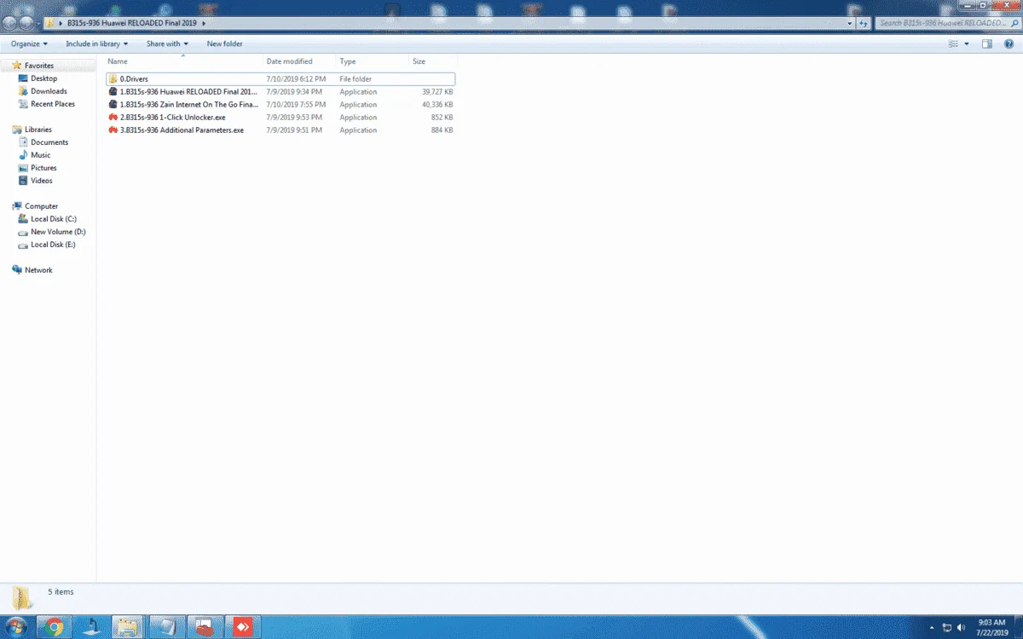Open the Organize dropdown menu

(x=29, y=43)
